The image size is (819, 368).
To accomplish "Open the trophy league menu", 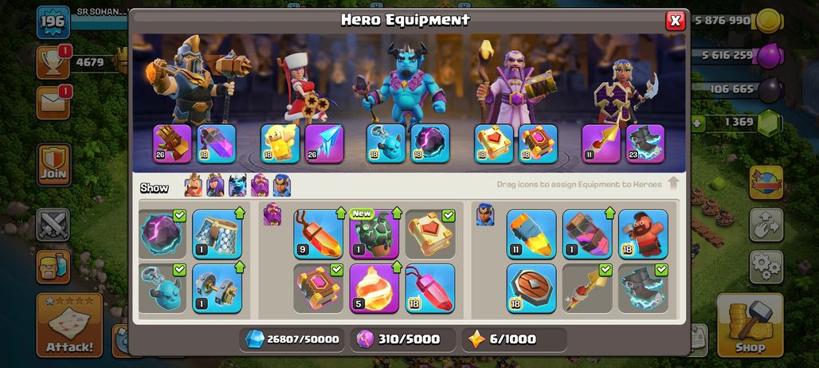I will [x=53, y=62].
